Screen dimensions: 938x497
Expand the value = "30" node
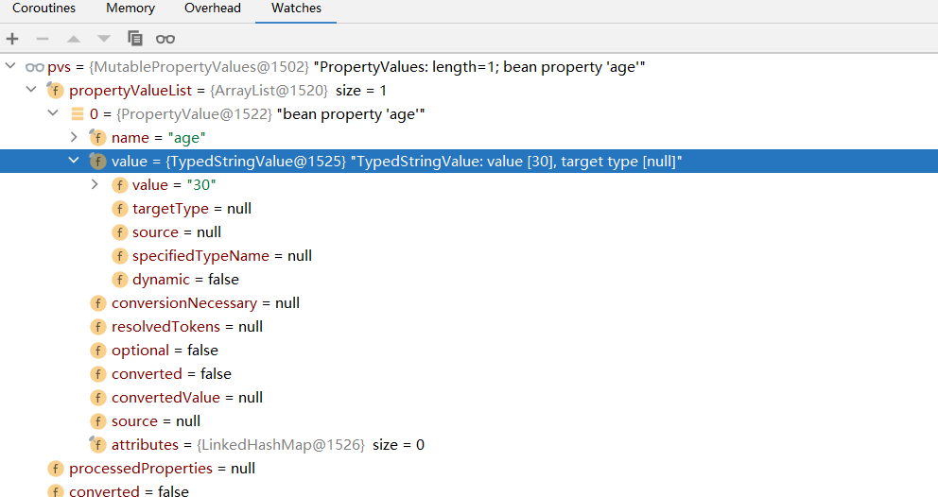click(96, 184)
